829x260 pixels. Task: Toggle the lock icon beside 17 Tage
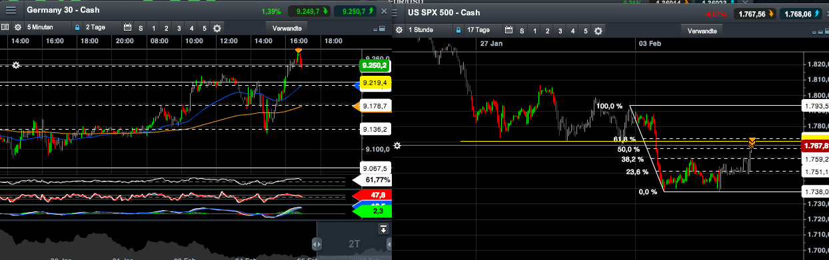click(458, 30)
